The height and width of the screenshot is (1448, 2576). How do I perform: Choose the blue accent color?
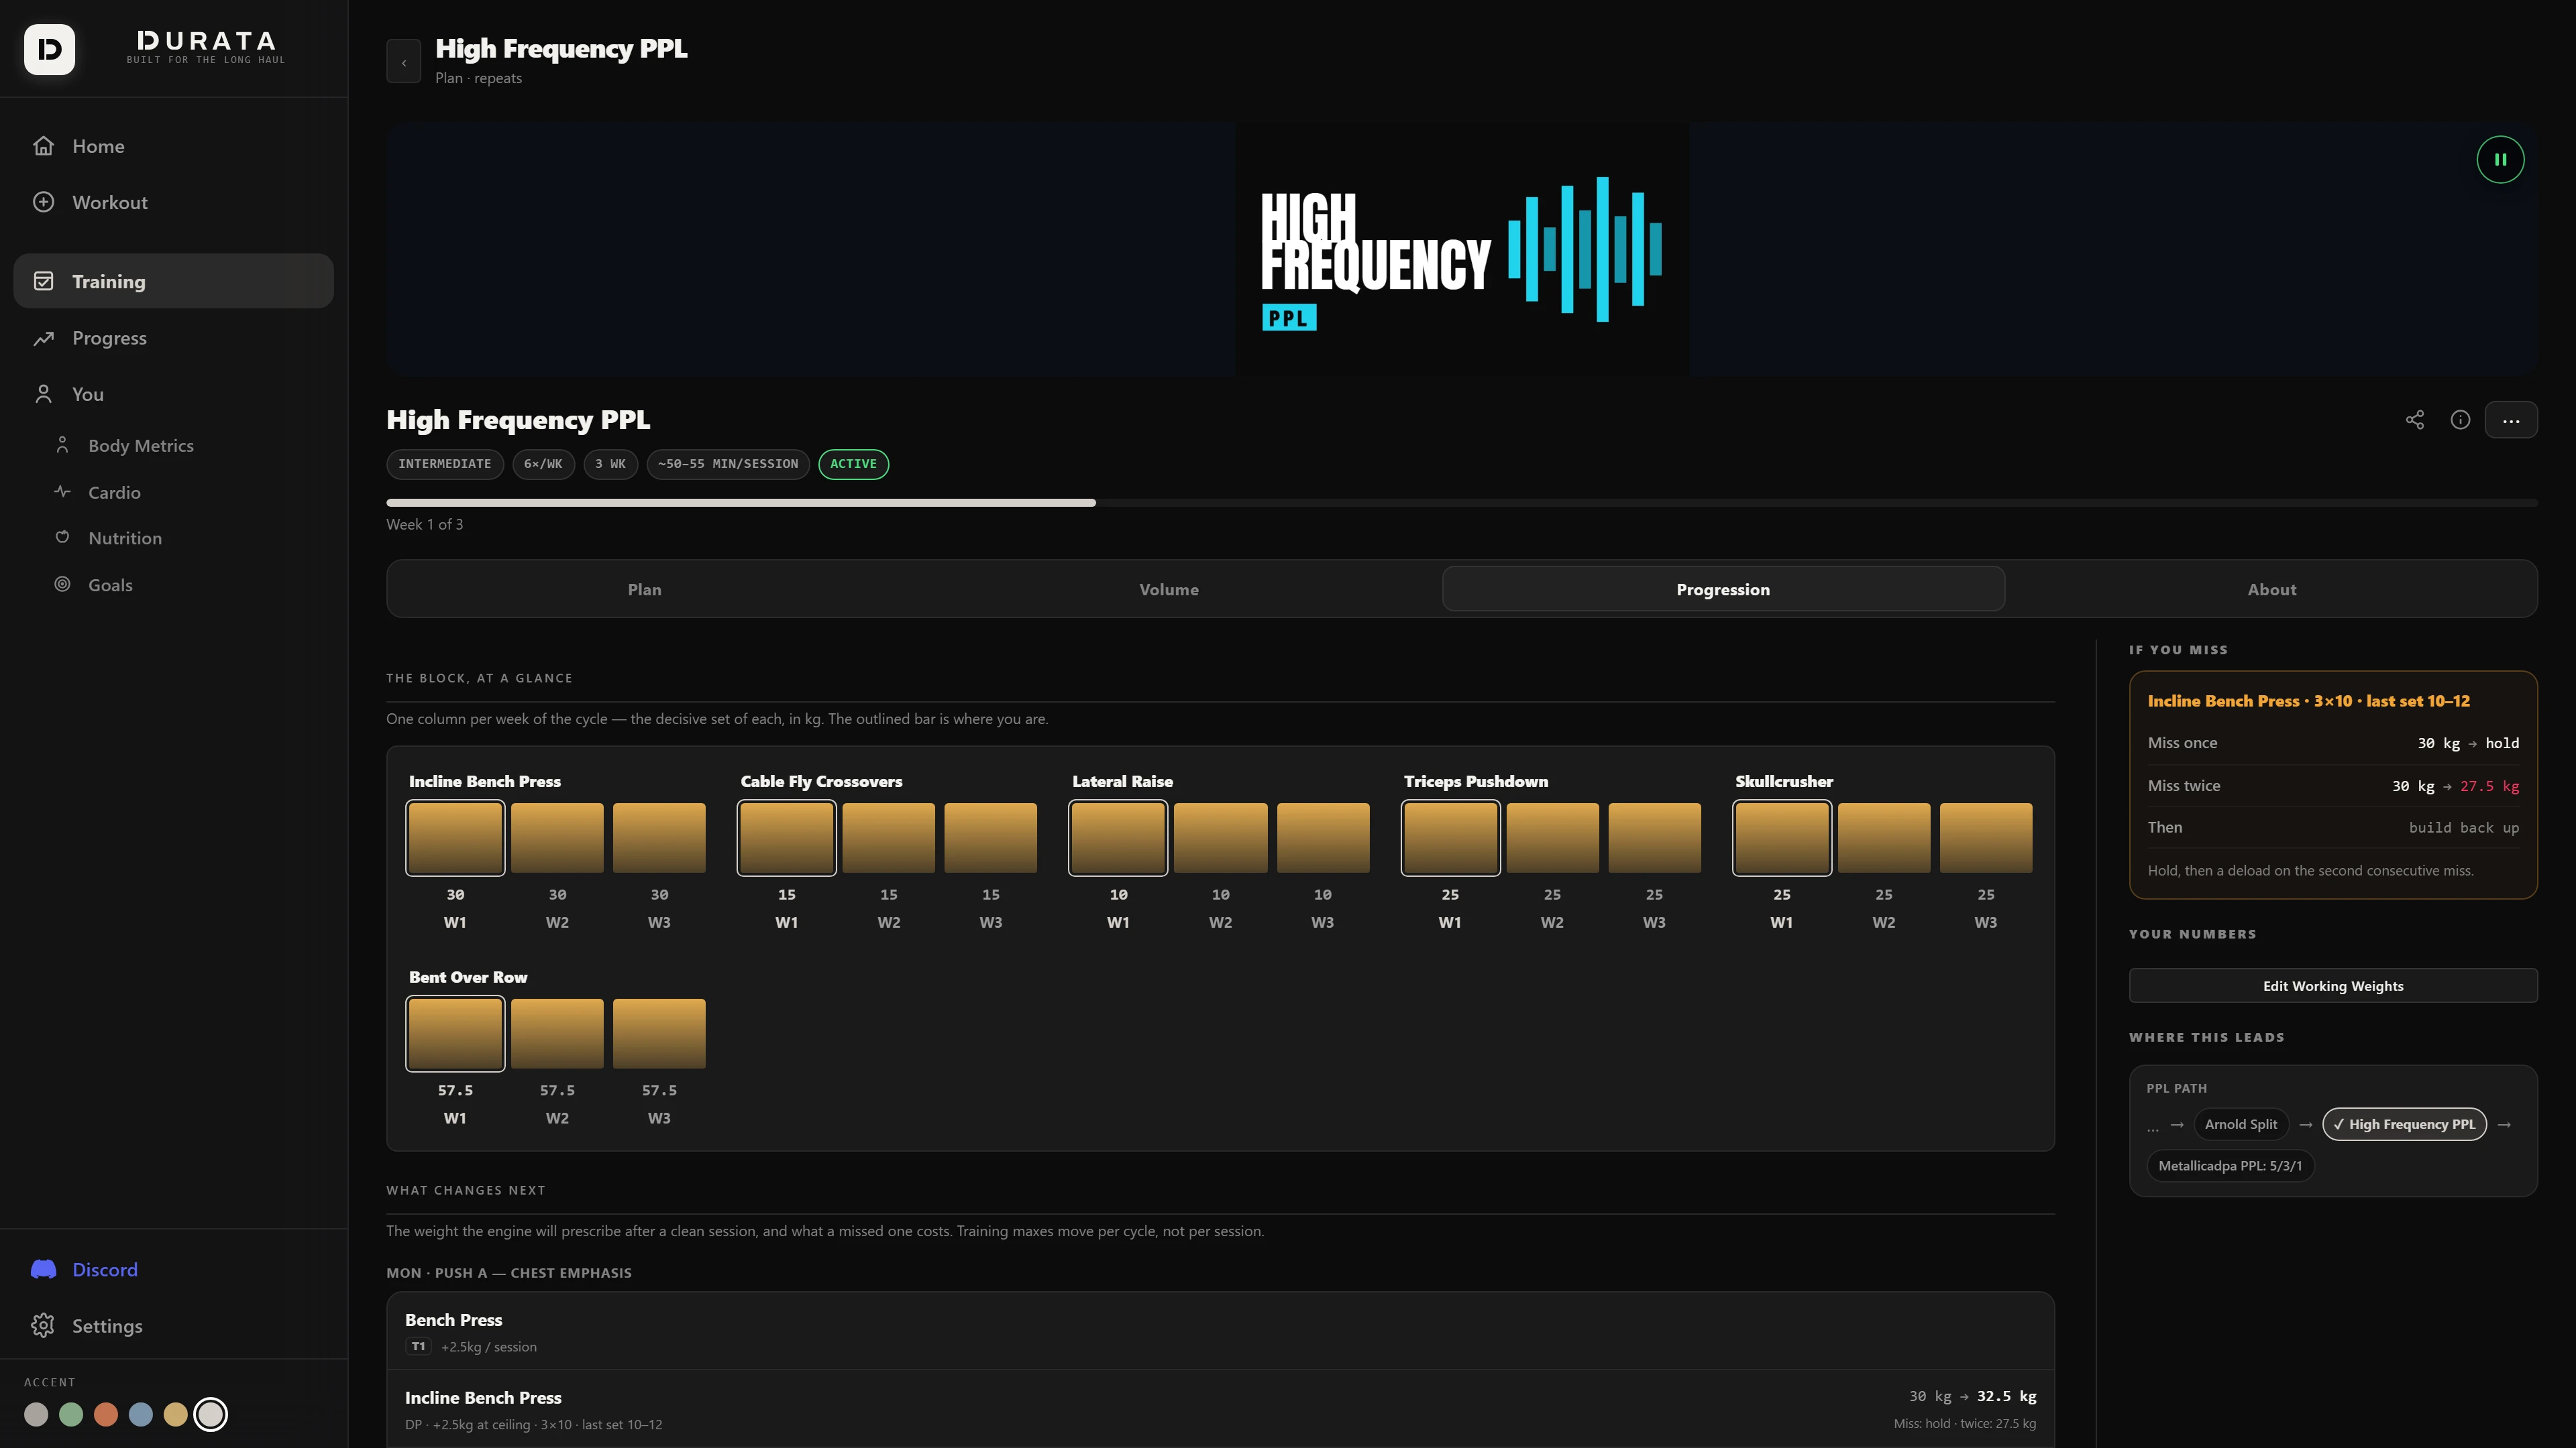click(x=141, y=1414)
